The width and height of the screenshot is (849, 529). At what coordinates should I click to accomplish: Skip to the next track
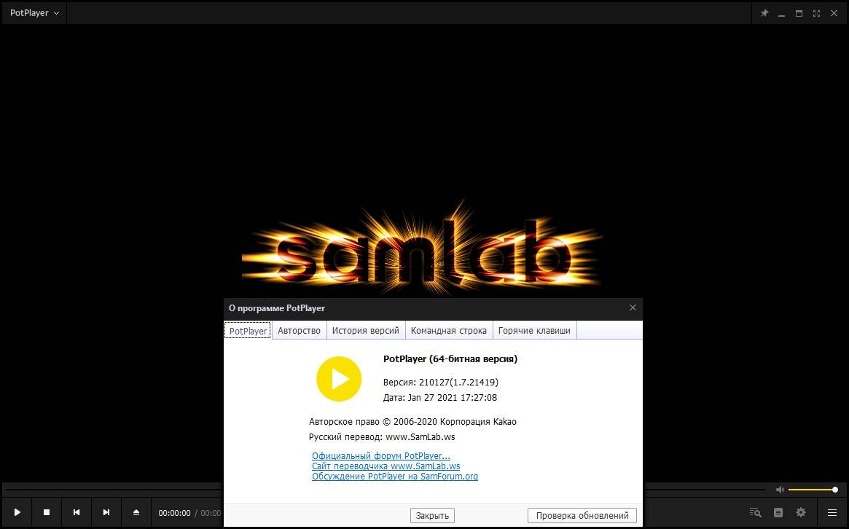tap(106, 512)
